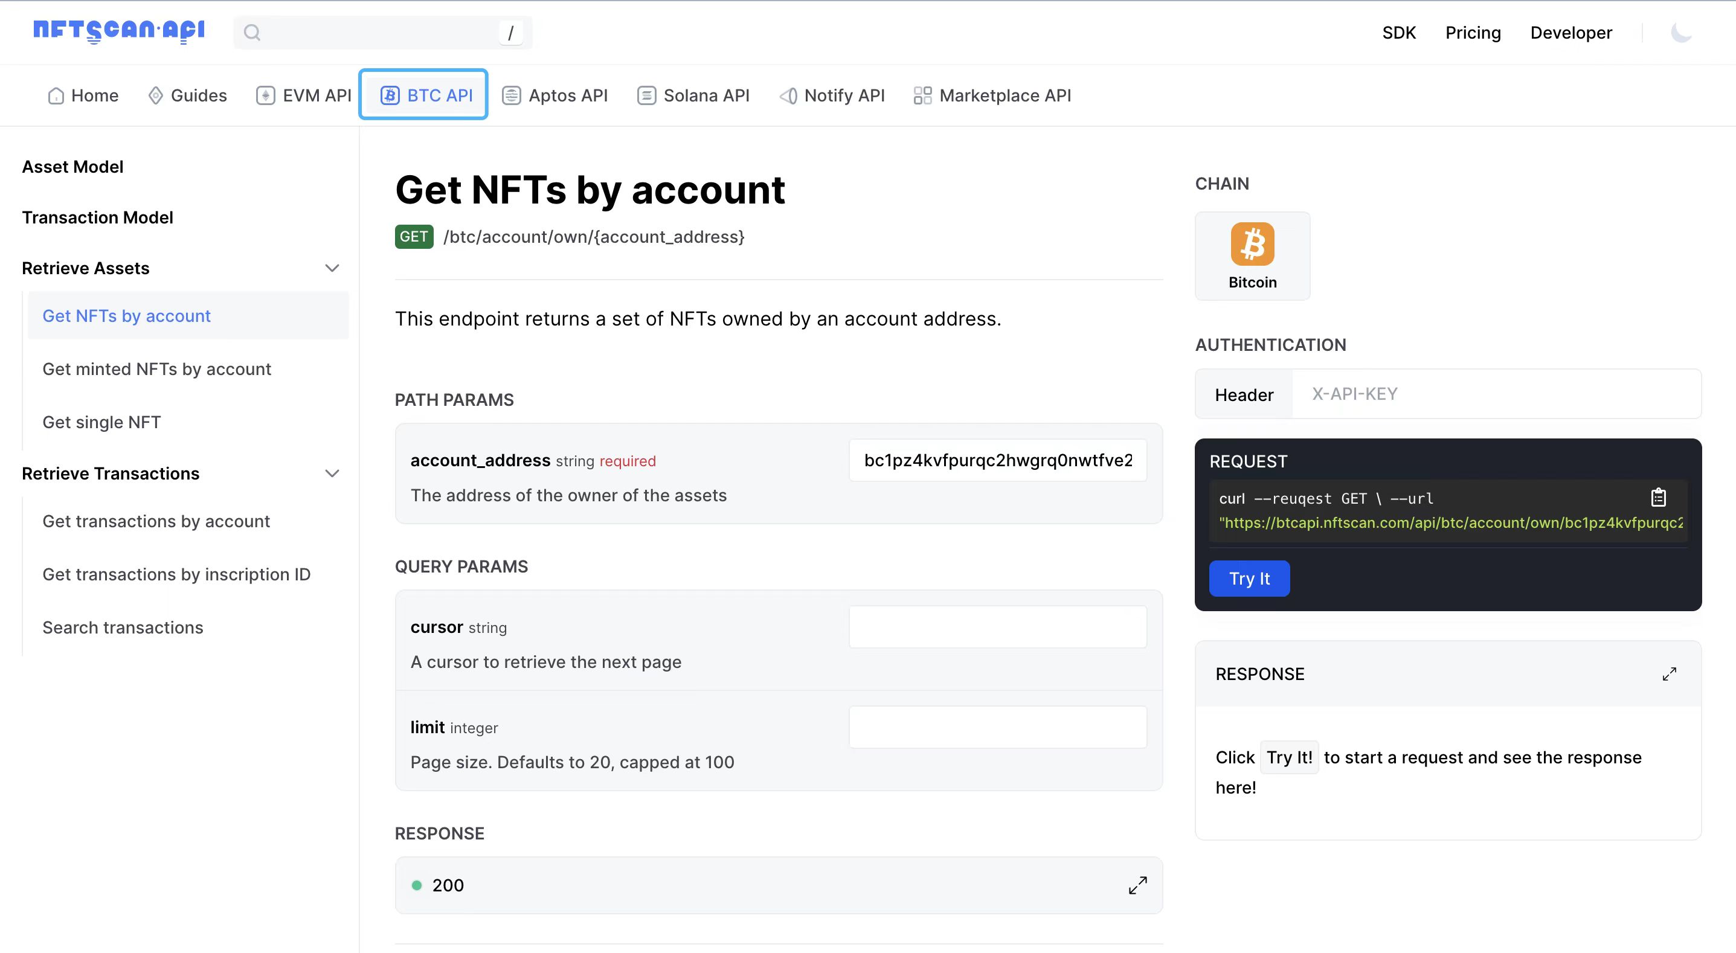Viewport: 1736px width, 953px height.
Task: Click the Try It button
Action: 1250,577
